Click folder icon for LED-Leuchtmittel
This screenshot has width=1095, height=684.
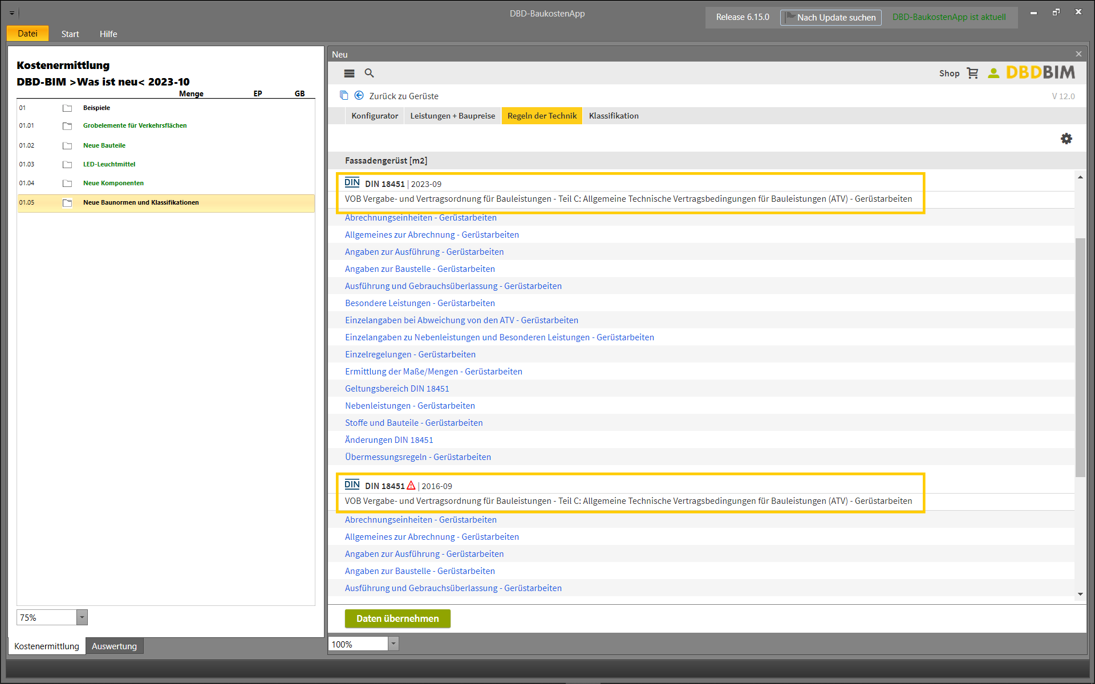(x=67, y=165)
